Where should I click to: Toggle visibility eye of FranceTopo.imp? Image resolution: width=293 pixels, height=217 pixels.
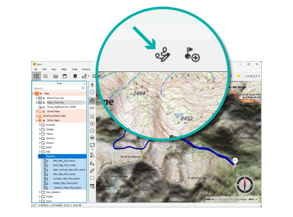click(x=44, y=98)
